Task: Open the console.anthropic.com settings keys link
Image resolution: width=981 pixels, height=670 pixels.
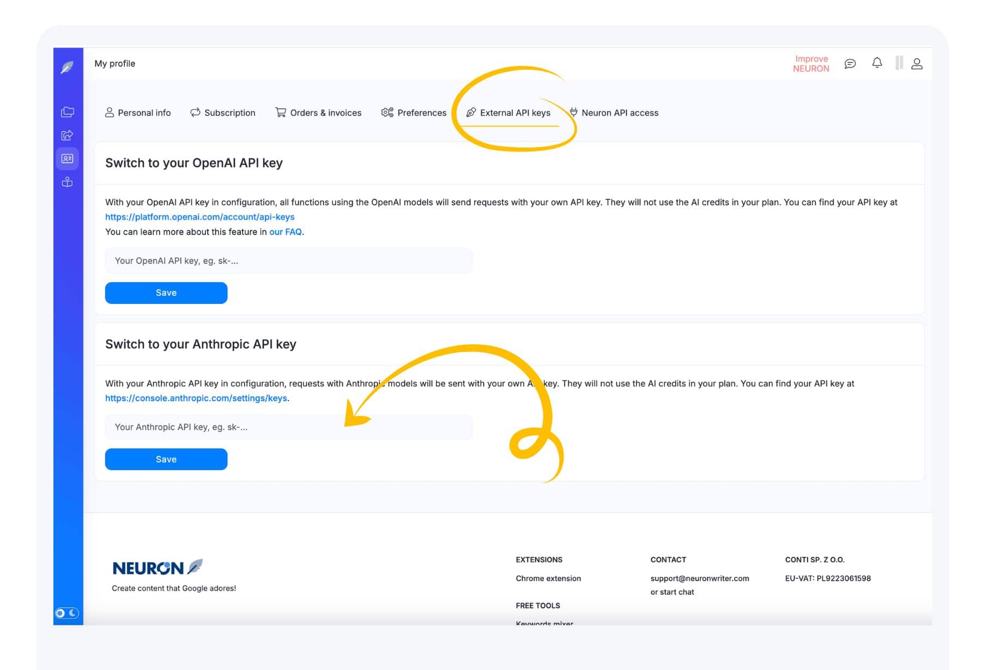Action: pos(196,398)
